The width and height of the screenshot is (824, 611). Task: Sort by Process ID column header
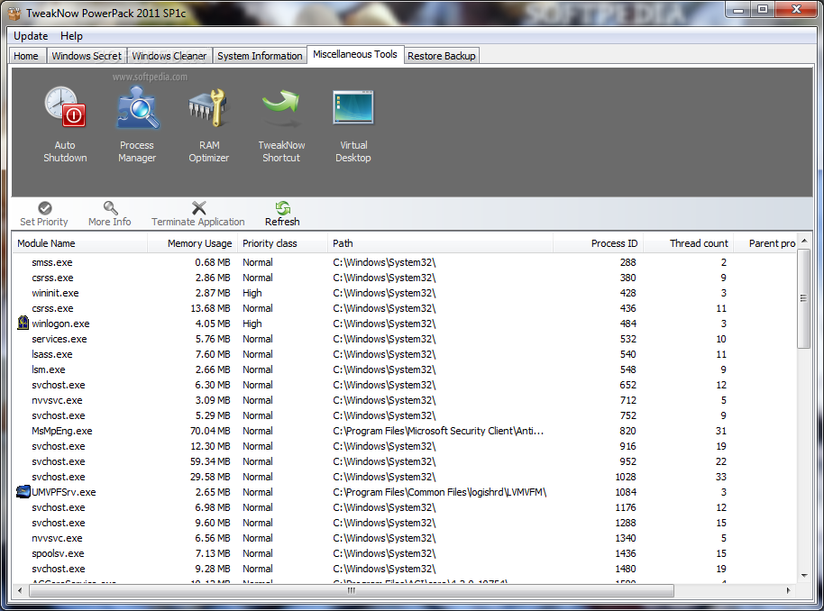pyautogui.click(x=598, y=243)
